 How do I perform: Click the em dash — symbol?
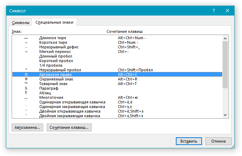pyautogui.click(x=26, y=38)
